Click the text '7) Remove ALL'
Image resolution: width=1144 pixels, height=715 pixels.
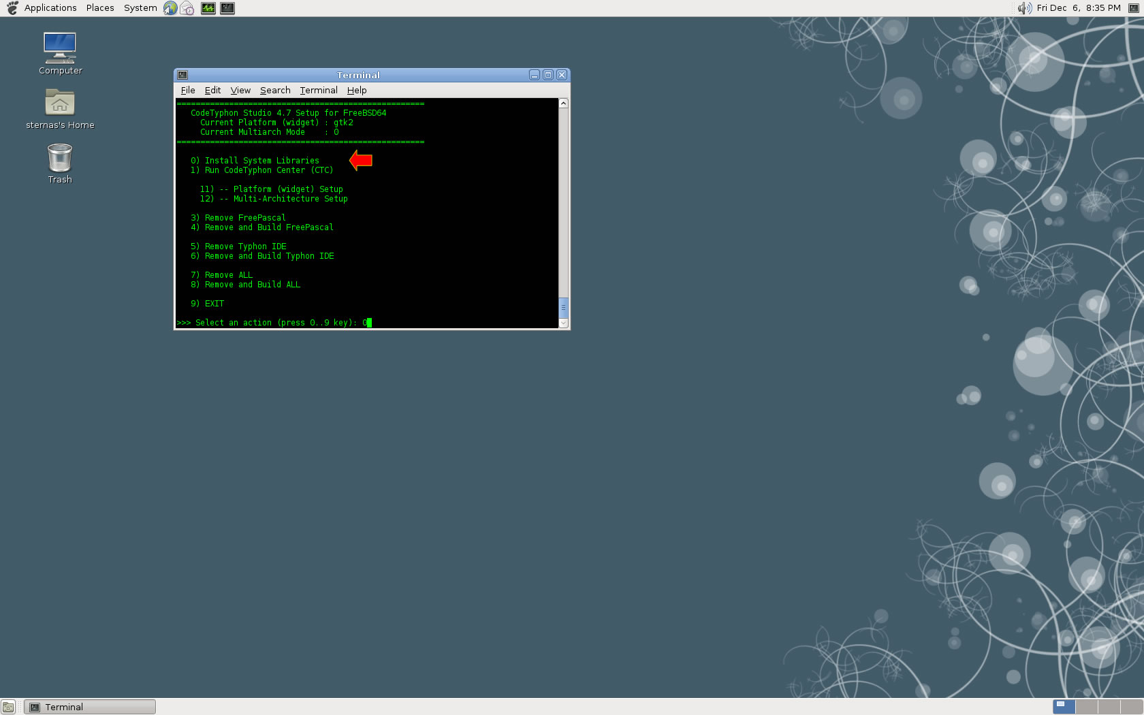(x=221, y=275)
